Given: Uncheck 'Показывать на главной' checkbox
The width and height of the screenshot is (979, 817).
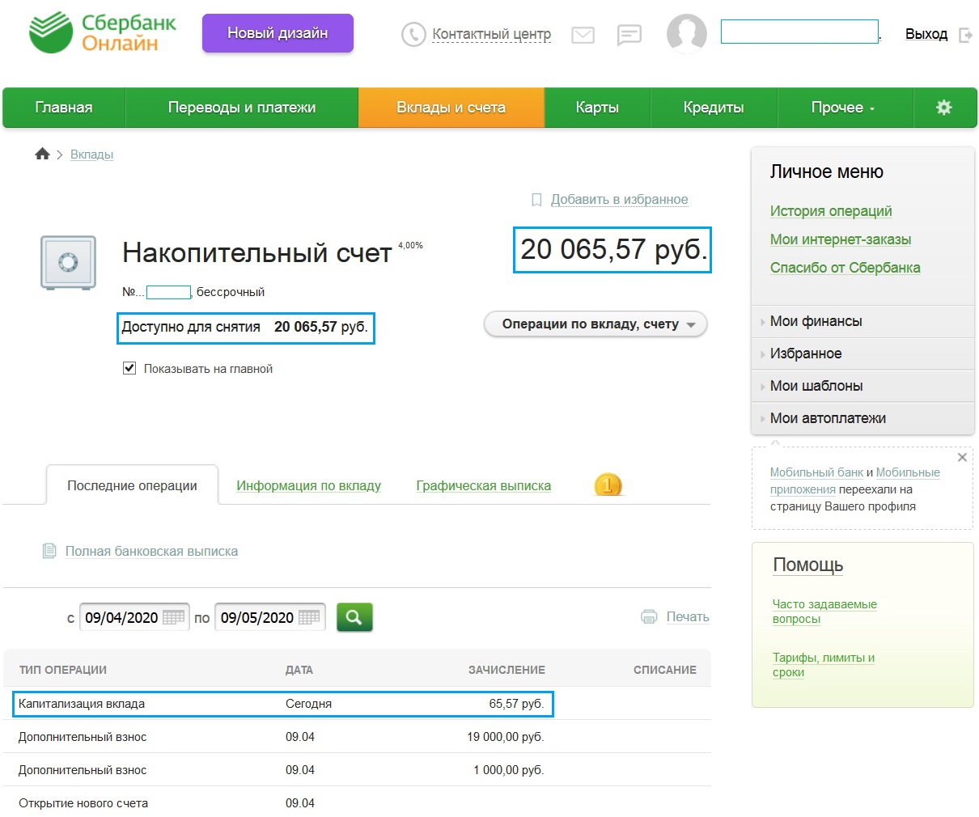Looking at the screenshot, I should [x=129, y=368].
